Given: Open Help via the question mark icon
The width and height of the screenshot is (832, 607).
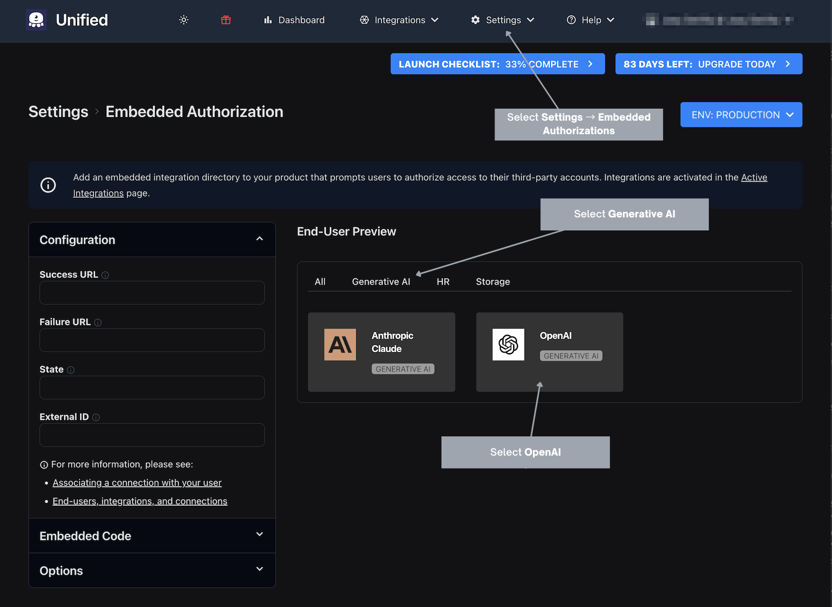Looking at the screenshot, I should point(571,20).
